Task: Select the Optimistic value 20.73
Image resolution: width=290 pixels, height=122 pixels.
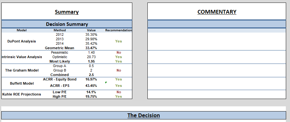Action: click(x=91, y=57)
